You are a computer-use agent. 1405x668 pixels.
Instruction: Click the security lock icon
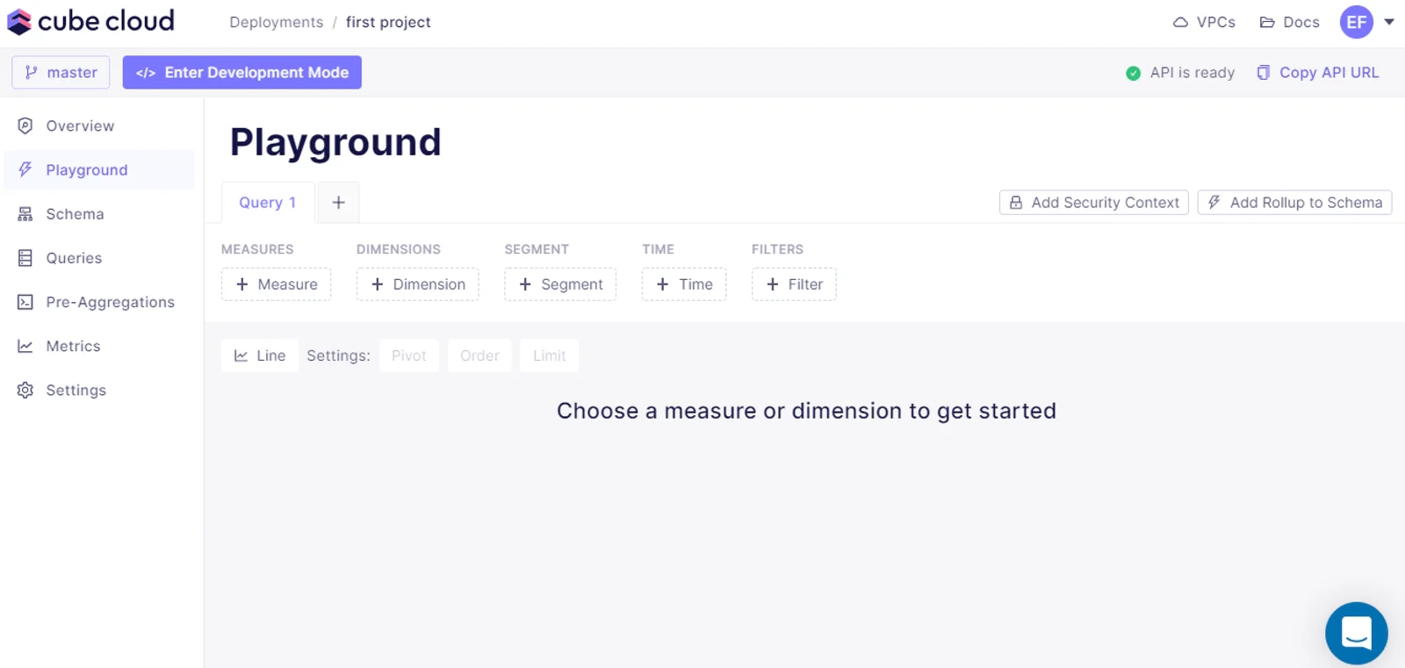click(1016, 203)
